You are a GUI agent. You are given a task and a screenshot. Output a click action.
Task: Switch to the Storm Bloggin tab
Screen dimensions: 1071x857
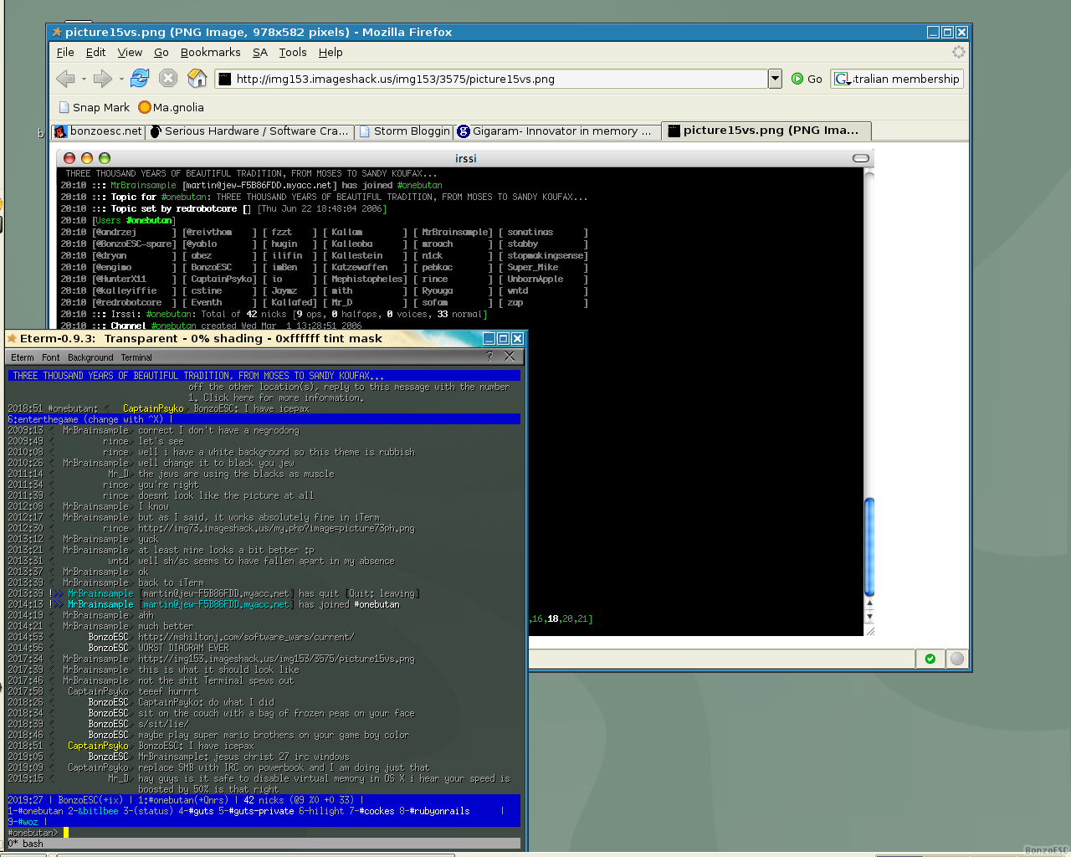pos(404,131)
